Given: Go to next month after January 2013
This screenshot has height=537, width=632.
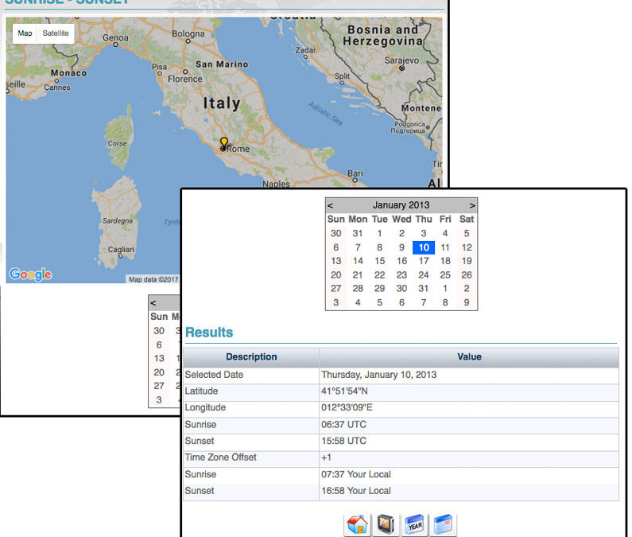Looking at the screenshot, I should coord(472,205).
